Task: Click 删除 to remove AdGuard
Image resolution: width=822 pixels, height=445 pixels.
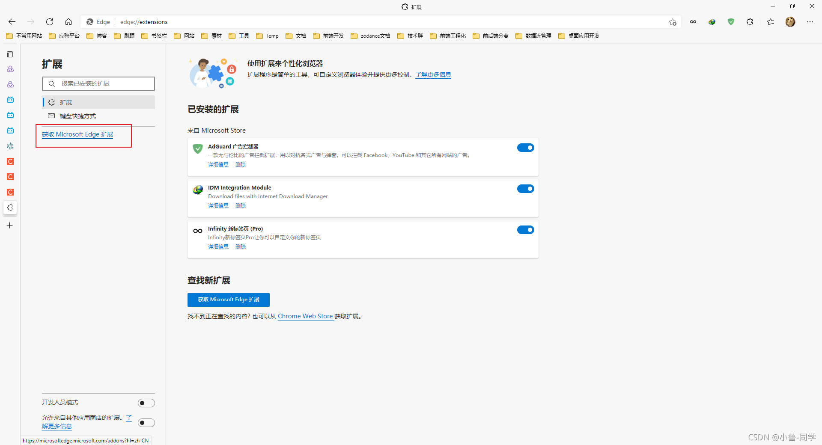Action: coord(241,165)
